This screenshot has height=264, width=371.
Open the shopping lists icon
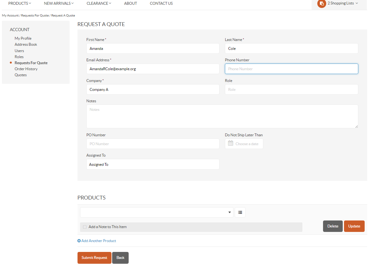321,3
